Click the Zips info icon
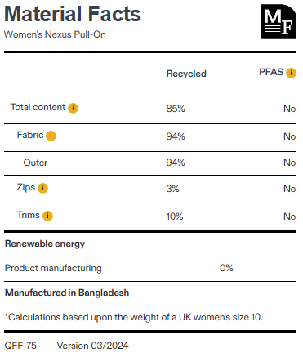This screenshot has height=362, width=303. tap(42, 188)
